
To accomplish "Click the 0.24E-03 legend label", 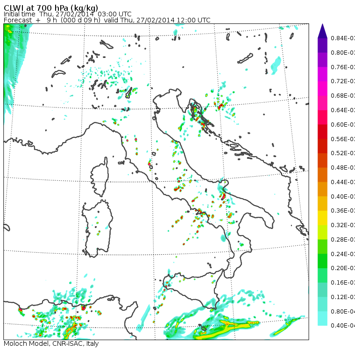I will coord(343,254).
